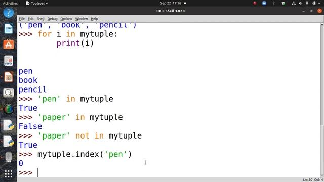The image size is (324, 182).
Task: Open the Window menu
Action: [x=82, y=19]
